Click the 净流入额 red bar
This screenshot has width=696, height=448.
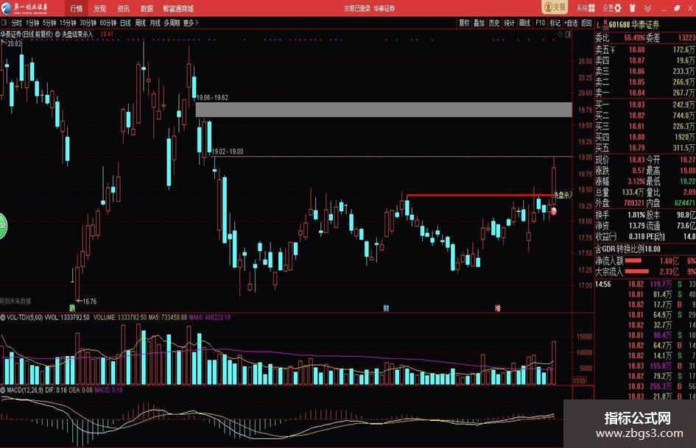coord(633,260)
